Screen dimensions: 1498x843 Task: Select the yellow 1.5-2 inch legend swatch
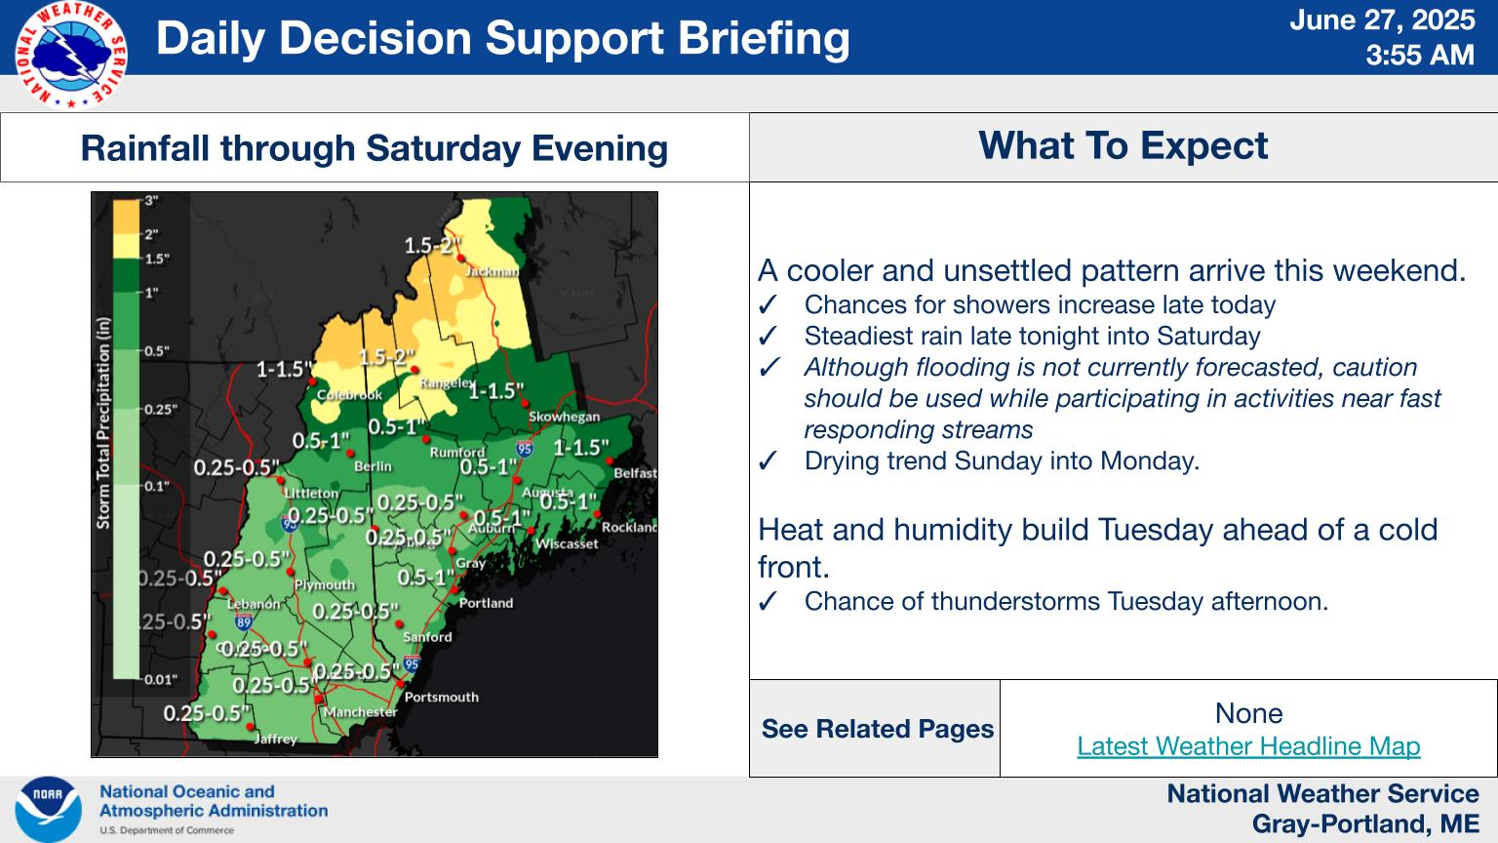tap(127, 246)
